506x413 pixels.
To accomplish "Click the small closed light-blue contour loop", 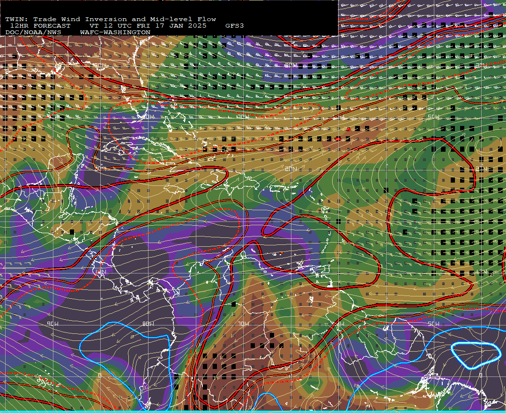I will tap(476, 355).
